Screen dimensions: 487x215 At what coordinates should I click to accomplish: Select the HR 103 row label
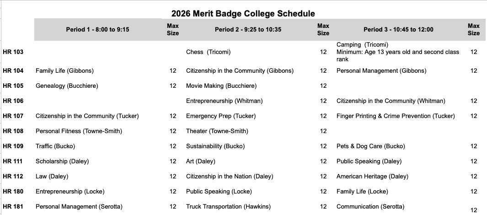pyautogui.click(x=13, y=52)
